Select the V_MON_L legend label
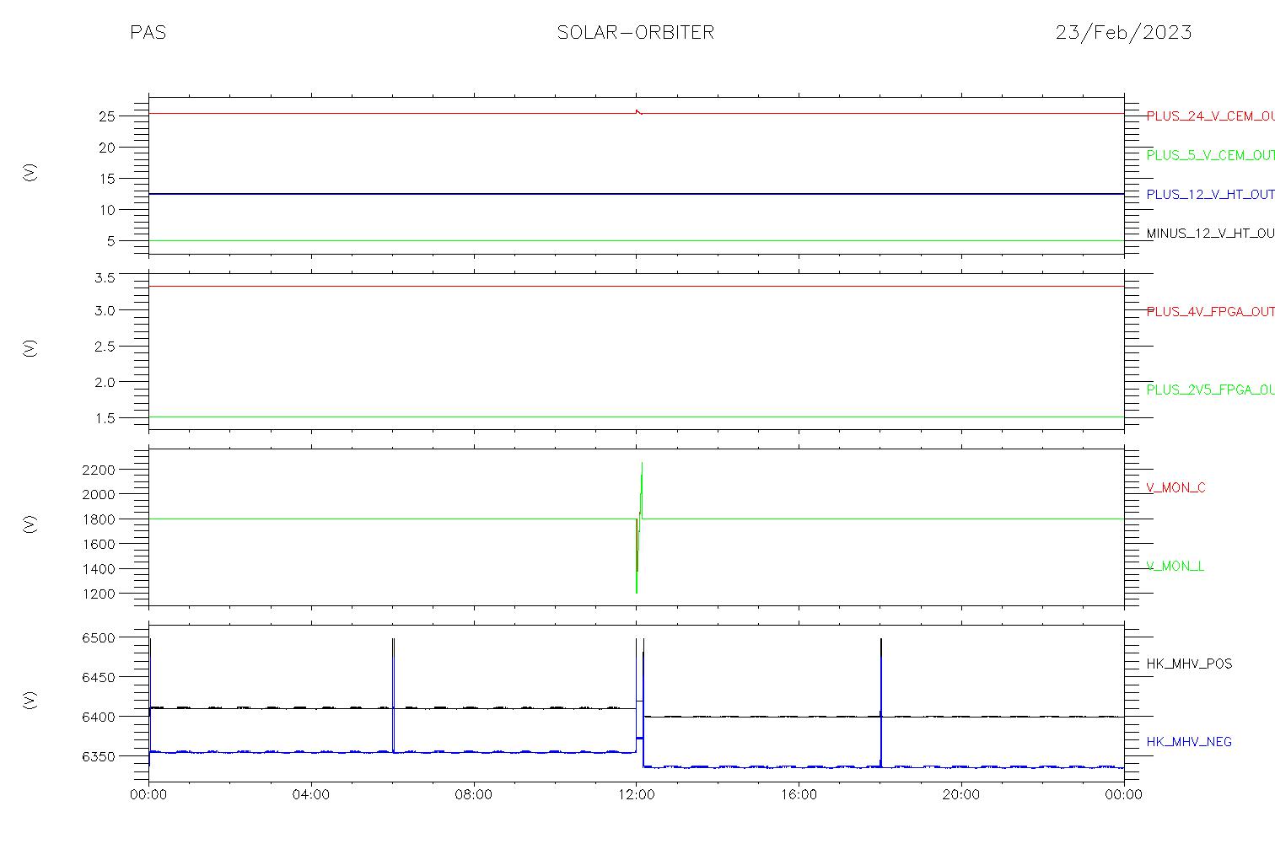The image size is (1275, 860). tap(1175, 566)
